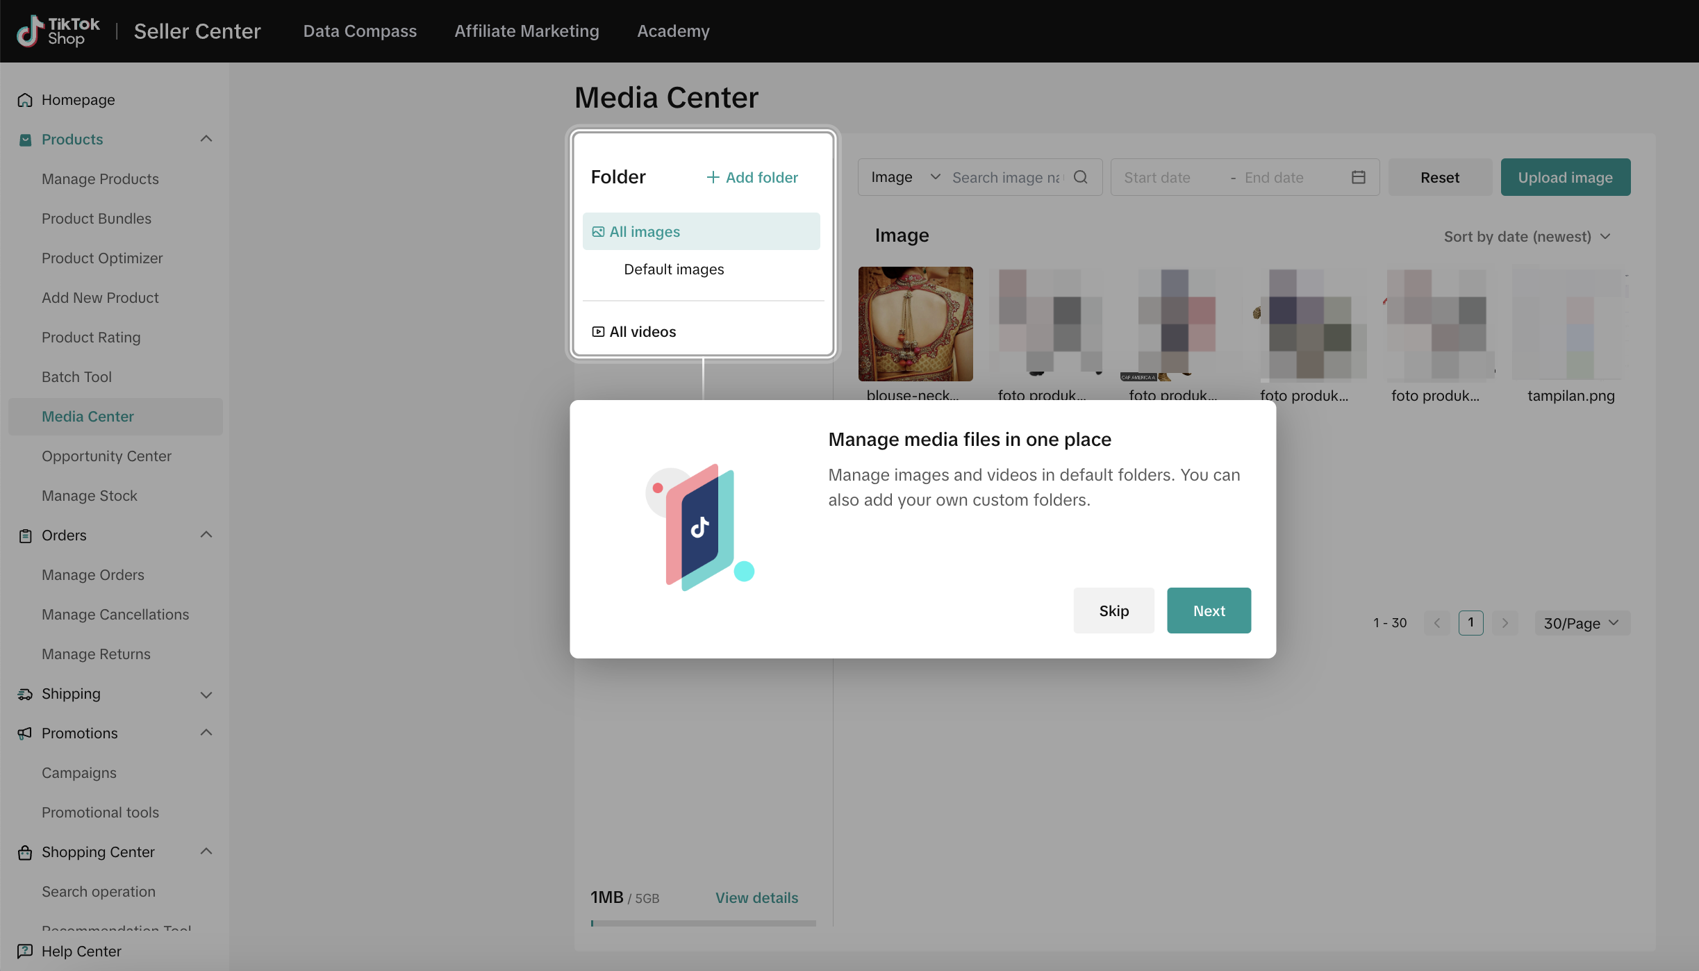This screenshot has height=971, width=1699.
Task: Click the TikTok Shop logo icon
Action: pos(29,31)
